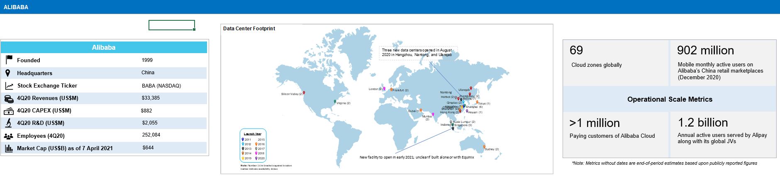The image size is (780, 178).
Task: Click the orange Sydney map pin
Action: (484, 147)
